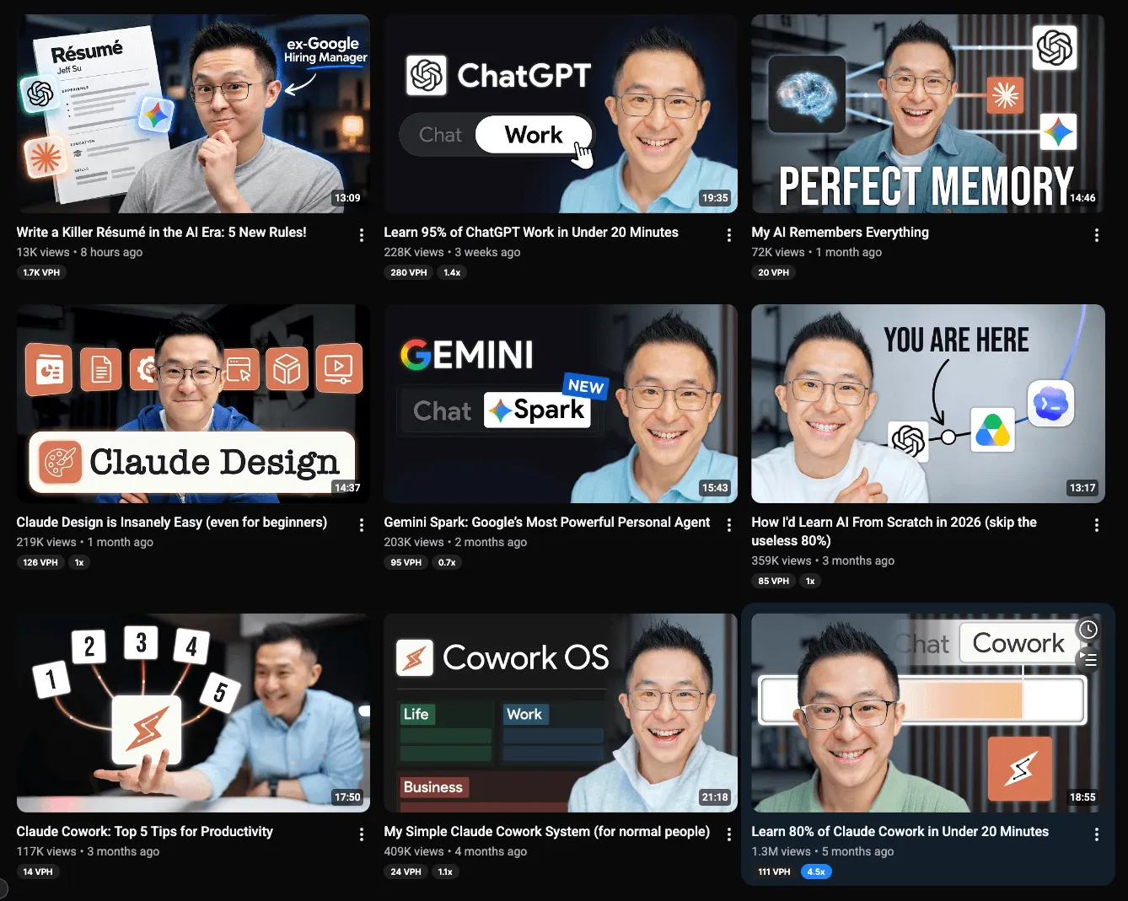Click the '13:09' duration badge

pyautogui.click(x=347, y=198)
